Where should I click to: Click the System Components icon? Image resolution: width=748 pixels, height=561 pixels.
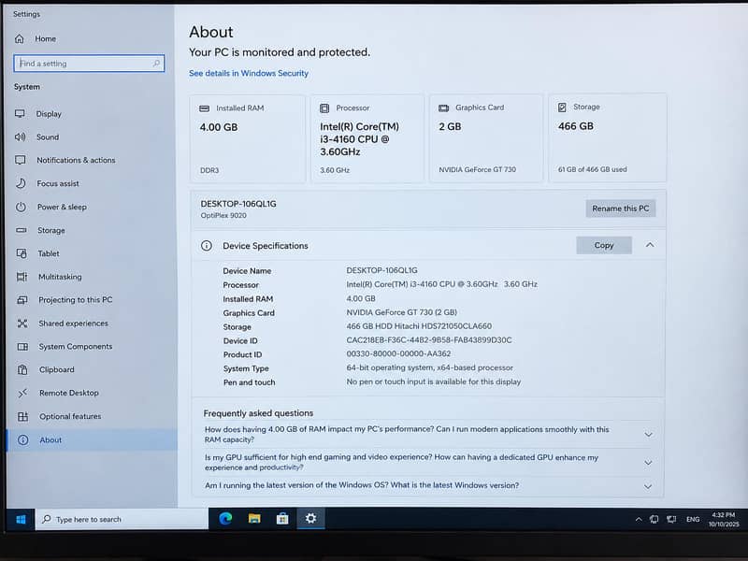click(x=22, y=346)
